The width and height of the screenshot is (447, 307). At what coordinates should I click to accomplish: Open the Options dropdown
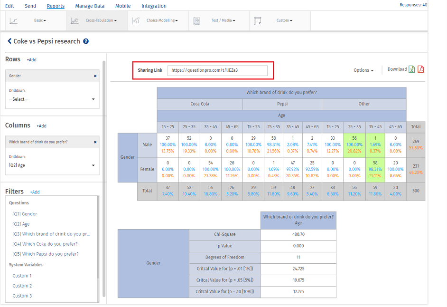tap(363, 70)
